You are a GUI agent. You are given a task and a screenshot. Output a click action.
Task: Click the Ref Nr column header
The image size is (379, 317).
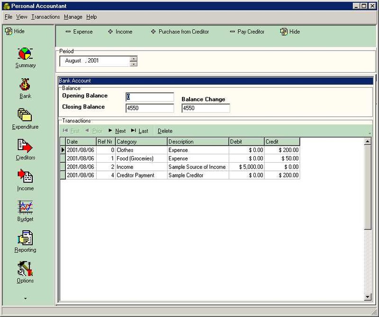coord(106,142)
